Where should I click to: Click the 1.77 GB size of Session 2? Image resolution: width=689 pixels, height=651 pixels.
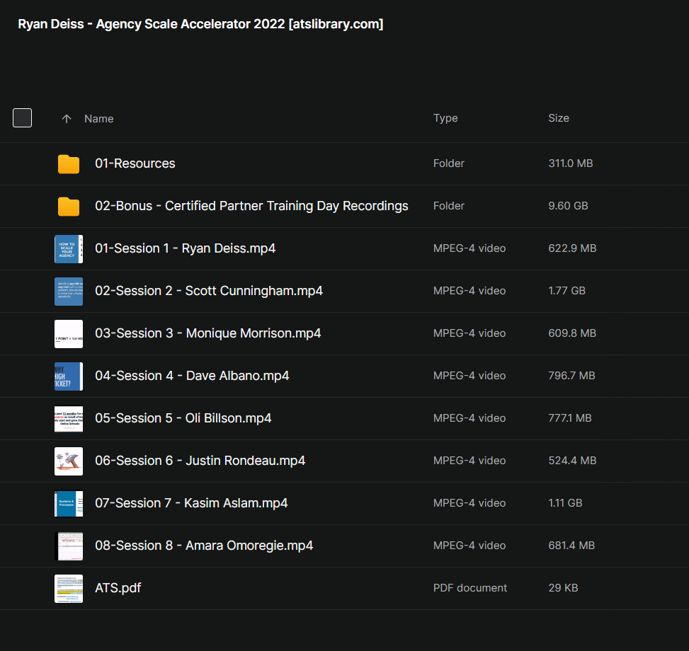click(x=566, y=291)
